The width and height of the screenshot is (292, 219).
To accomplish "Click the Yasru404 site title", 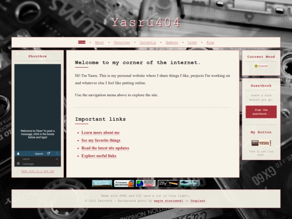I will coord(146,23).
